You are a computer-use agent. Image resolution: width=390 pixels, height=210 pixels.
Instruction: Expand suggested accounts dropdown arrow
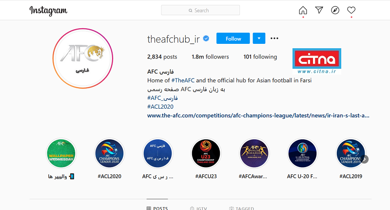[259, 38]
